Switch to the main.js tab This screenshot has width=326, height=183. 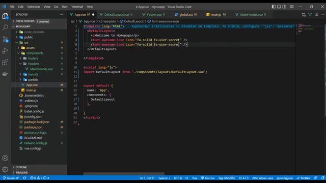click(216, 15)
